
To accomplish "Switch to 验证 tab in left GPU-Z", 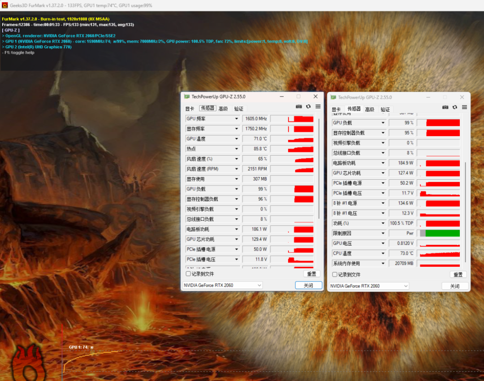I will tap(238, 108).
